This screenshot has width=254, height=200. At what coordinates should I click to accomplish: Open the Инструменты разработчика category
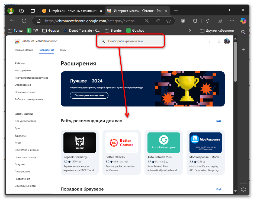(31, 78)
